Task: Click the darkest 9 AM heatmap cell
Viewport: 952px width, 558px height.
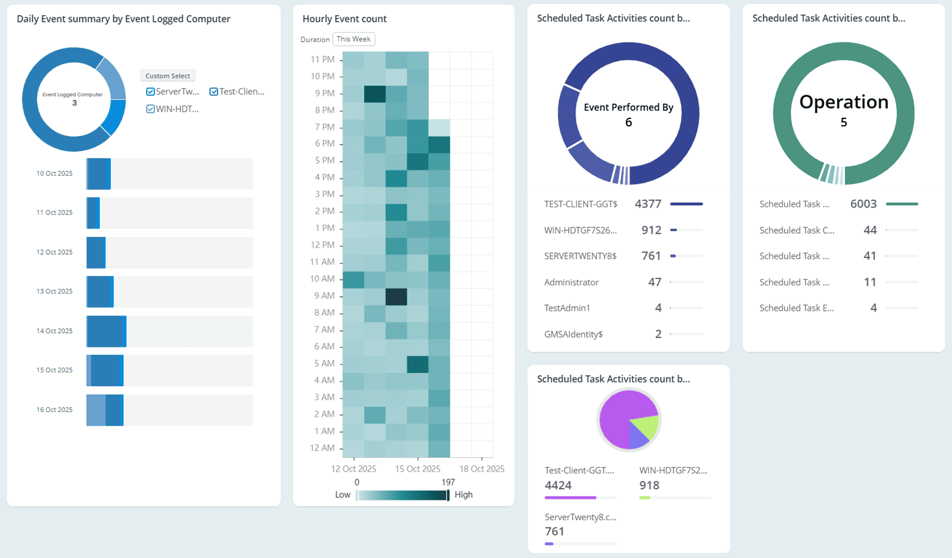Action: click(396, 296)
